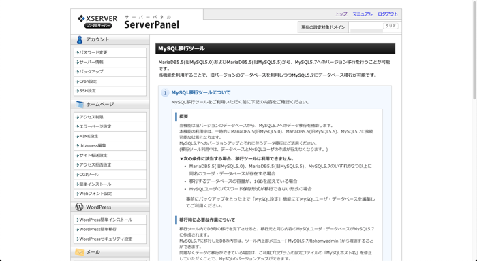
Task: Open アクセス制限 in the sidebar
Action: tap(110, 117)
